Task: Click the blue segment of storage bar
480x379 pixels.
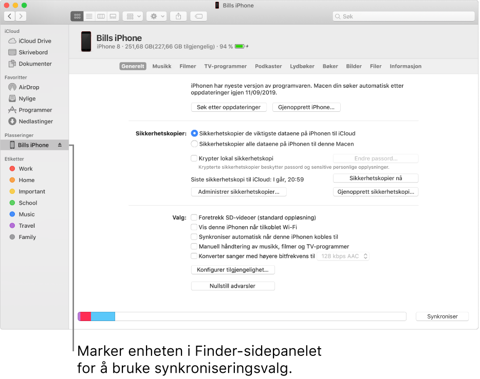Action: [x=103, y=316]
